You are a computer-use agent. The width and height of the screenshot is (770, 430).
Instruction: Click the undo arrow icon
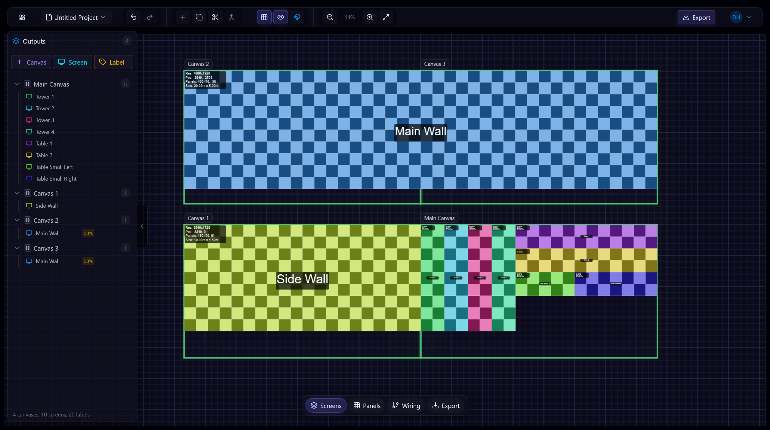tap(134, 17)
